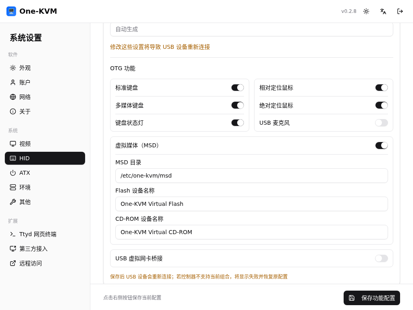Click the user icon beside 账户
Screen dimensions: 413x310
click(x=13, y=82)
